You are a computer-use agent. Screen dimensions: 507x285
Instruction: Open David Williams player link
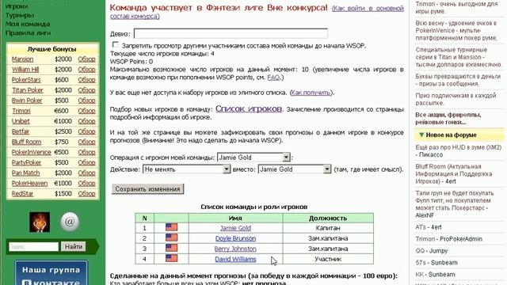[235, 259]
